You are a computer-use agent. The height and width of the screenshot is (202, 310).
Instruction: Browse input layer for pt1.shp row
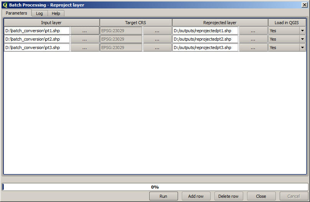pos(84,31)
